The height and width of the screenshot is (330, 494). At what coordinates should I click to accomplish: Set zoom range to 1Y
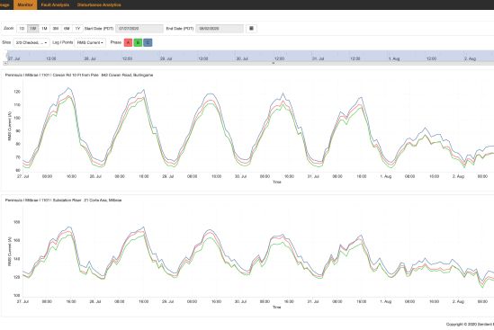coord(77,29)
